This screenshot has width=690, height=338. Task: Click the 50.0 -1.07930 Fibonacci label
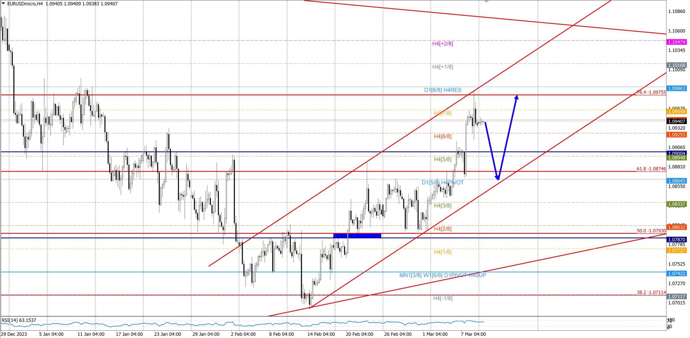(x=651, y=231)
